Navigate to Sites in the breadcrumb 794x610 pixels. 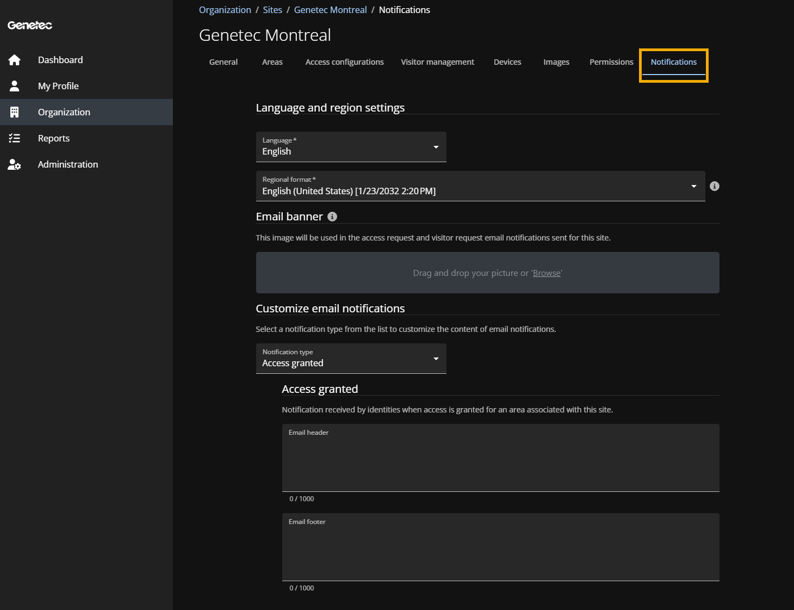click(x=272, y=10)
